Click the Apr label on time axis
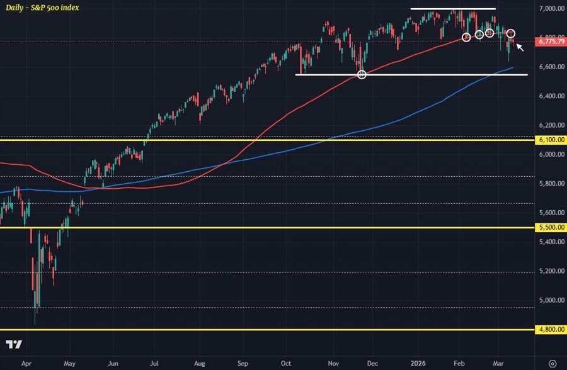 [26, 363]
